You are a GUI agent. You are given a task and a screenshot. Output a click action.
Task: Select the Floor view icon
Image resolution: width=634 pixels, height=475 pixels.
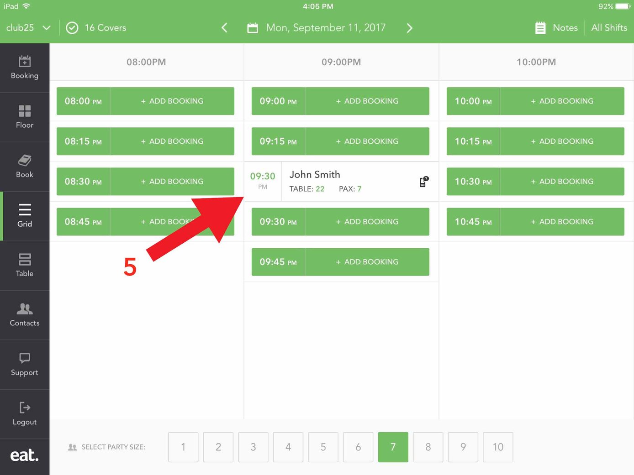25,117
